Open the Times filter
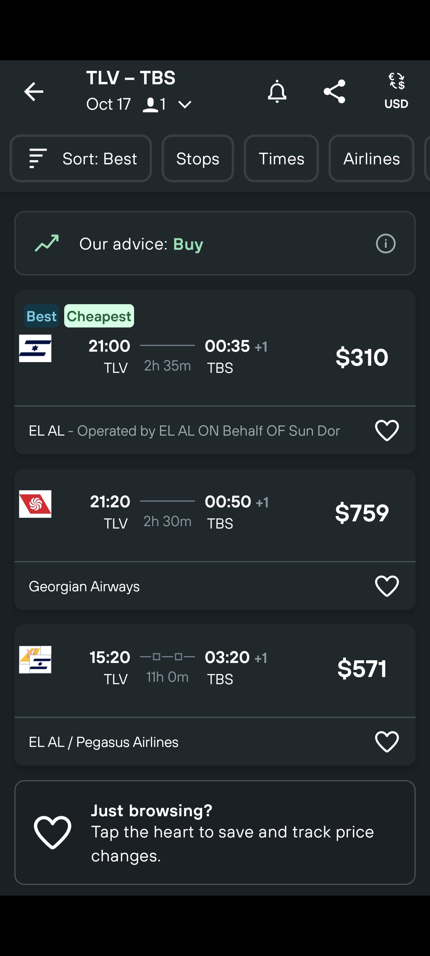430x956 pixels. tap(281, 158)
